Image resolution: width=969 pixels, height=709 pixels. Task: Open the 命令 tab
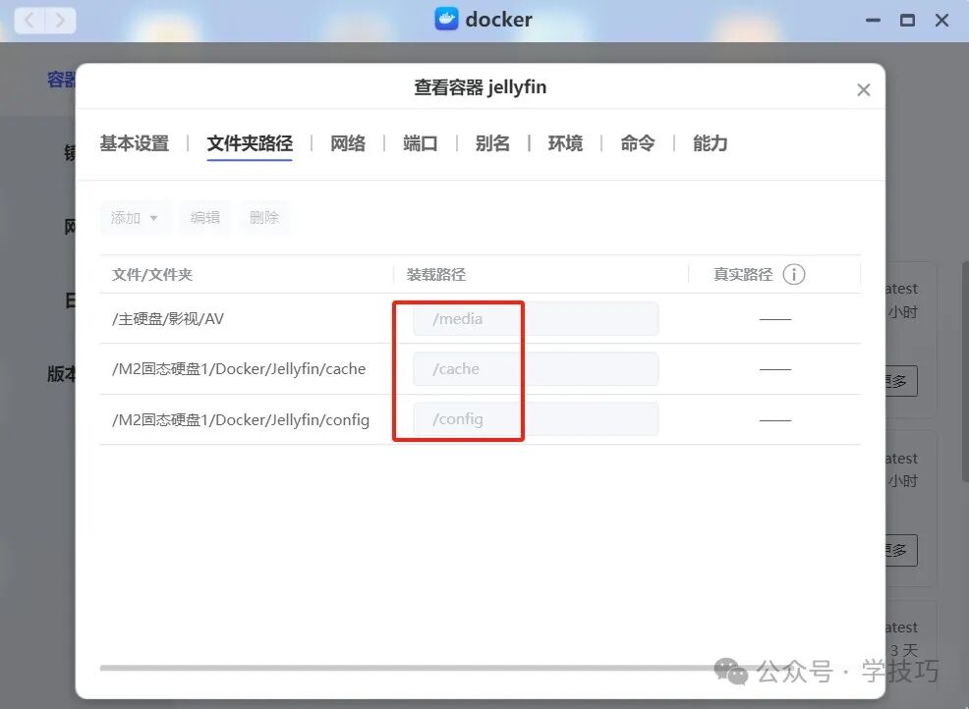click(637, 143)
